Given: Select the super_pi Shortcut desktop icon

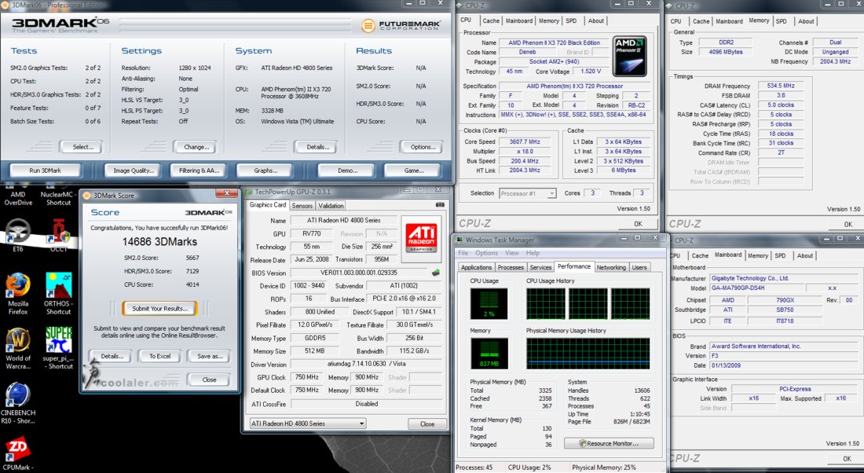Looking at the screenshot, I should pos(58,340).
